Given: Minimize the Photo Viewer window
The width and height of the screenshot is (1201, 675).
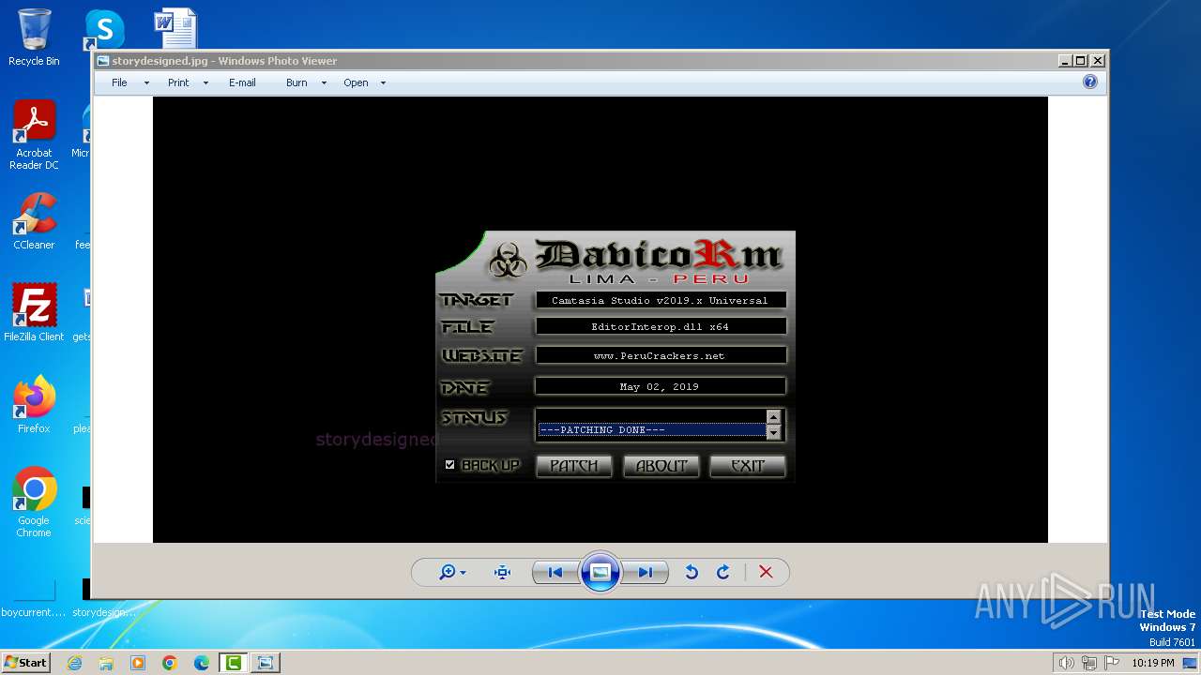Looking at the screenshot, I should 1065,61.
